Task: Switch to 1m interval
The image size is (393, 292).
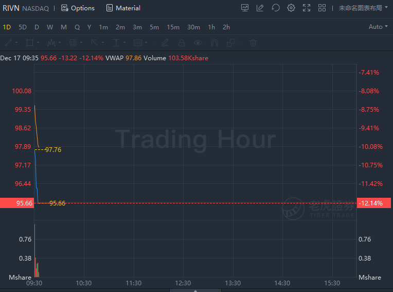Action: [103, 27]
